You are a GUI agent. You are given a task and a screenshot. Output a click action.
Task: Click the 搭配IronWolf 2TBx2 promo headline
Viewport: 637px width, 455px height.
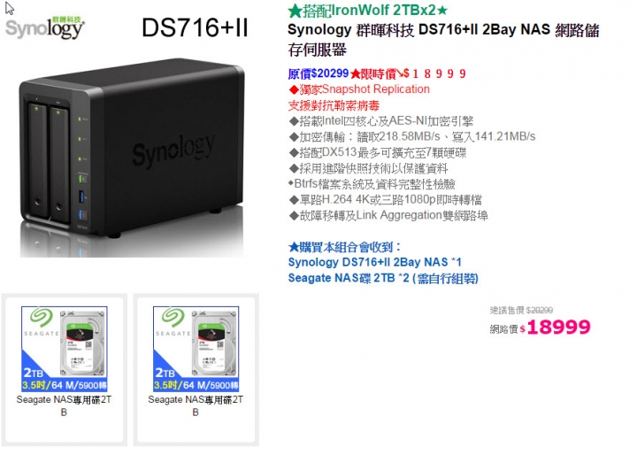click(368, 11)
